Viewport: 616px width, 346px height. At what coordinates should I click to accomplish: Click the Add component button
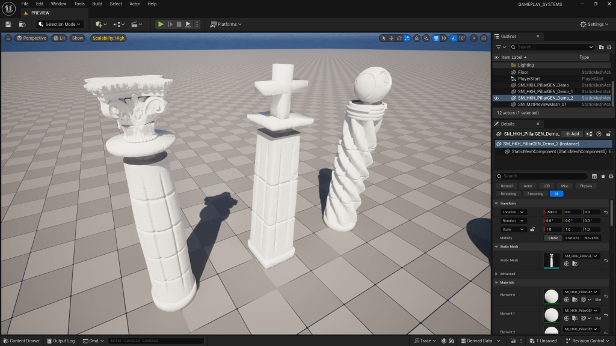572,133
